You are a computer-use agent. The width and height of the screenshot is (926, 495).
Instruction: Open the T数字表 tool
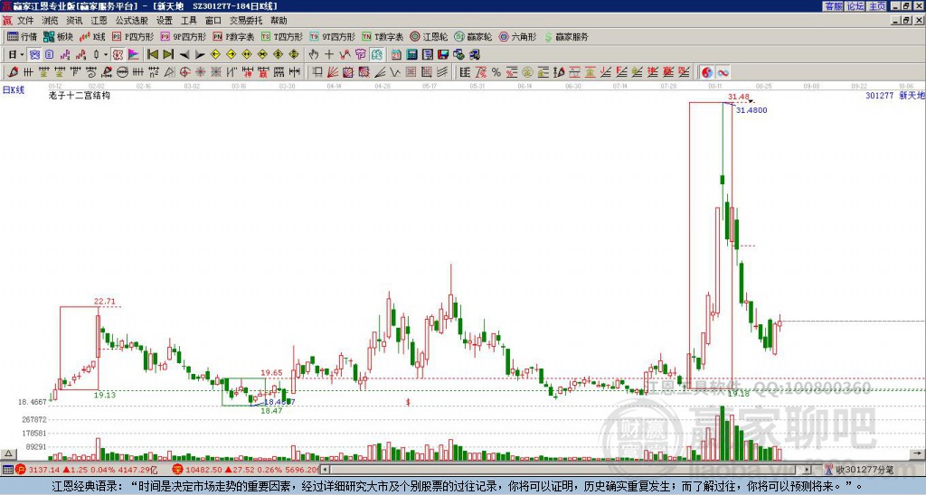coord(383,36)
